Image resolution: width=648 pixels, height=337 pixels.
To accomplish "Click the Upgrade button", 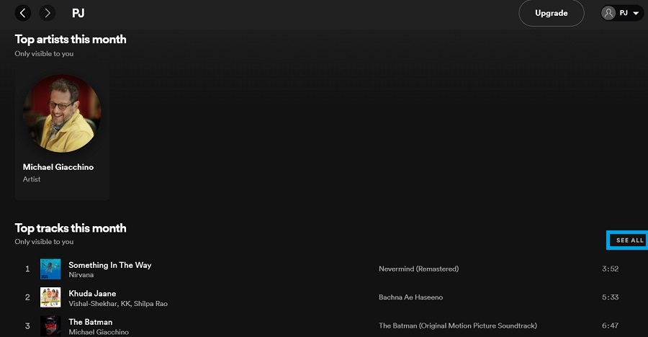I will click(552, 13).
